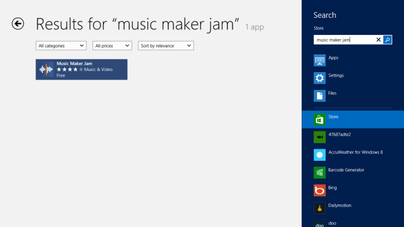Submit search with the magnifier button

(387, 40)
